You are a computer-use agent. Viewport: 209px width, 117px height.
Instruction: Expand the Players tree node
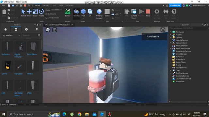(x=170, y=35)
